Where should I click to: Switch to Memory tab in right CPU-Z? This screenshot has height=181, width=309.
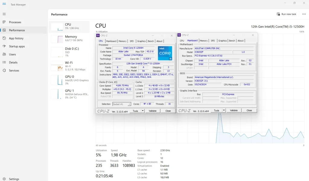pos(204,41)
